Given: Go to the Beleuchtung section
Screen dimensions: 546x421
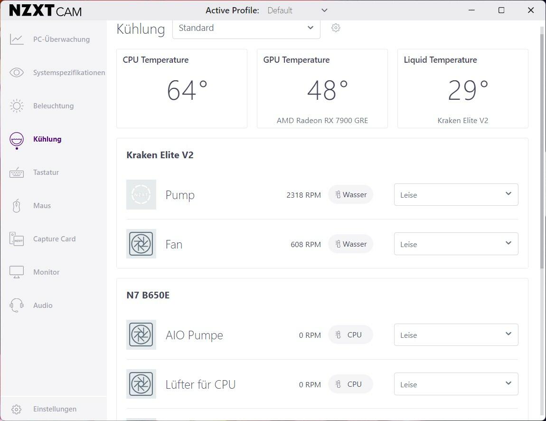Looking at the screenshot, I should pyautogui.click(x=53, y=105).
